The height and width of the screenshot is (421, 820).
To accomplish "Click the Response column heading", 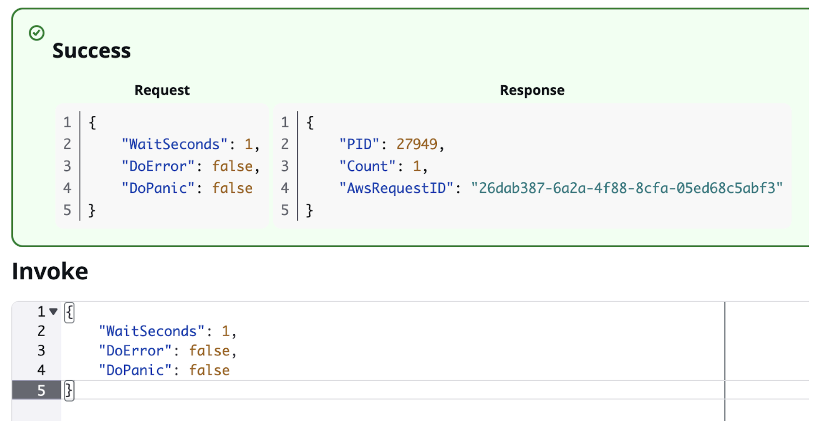I will (x=532, y=90).
